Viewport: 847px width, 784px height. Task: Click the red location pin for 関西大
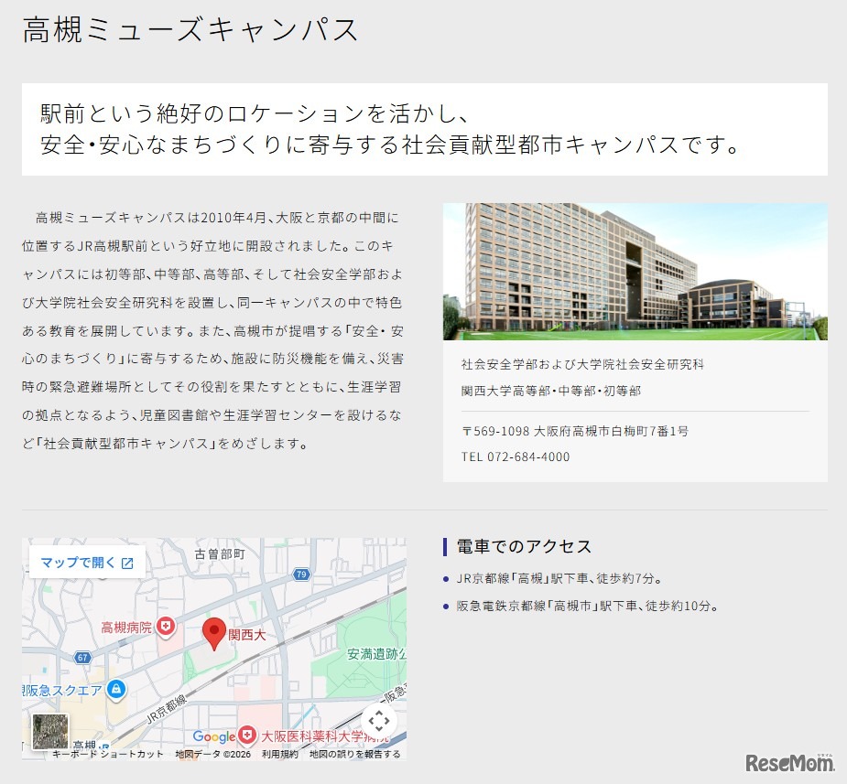pos(214,634)
